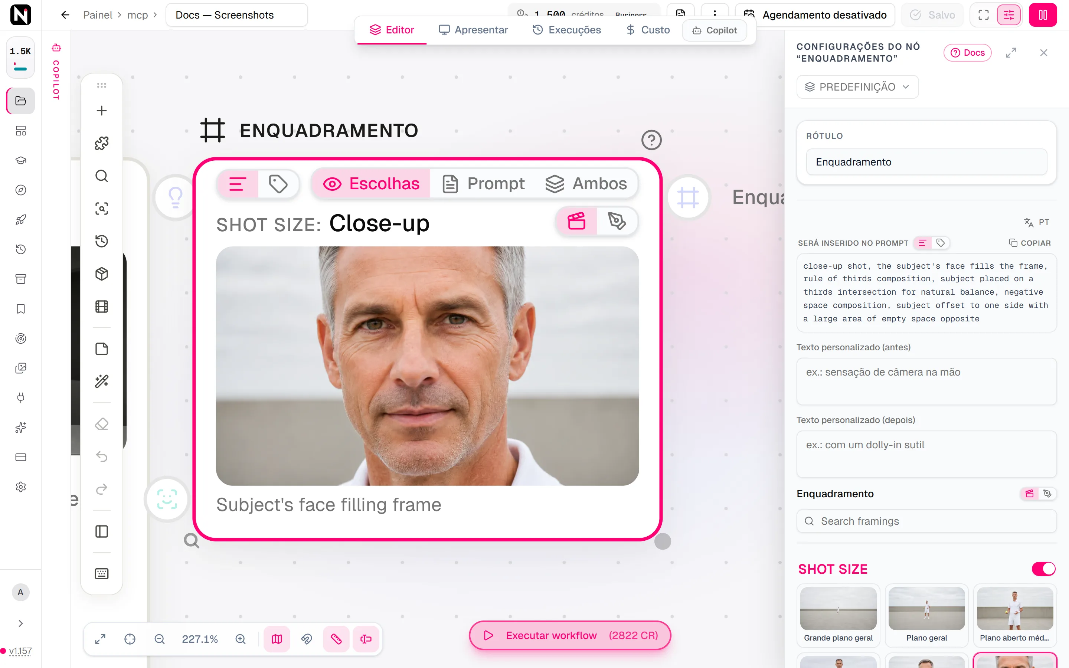Open keyboard shortcuts icon
The image size is (1069, 668).
(102, 573)
